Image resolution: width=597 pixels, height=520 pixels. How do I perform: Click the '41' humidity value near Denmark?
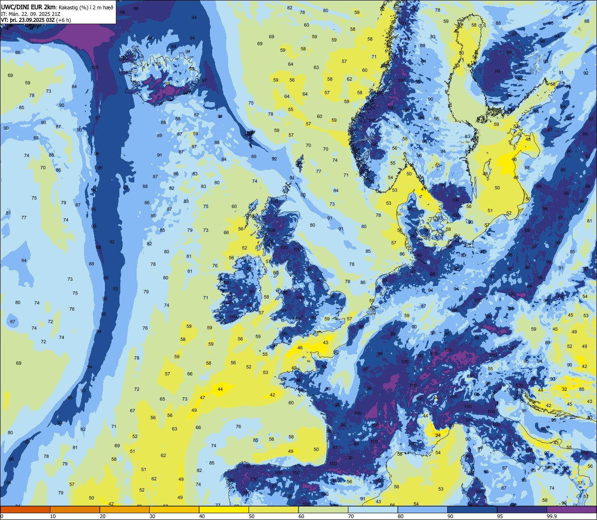423,189
